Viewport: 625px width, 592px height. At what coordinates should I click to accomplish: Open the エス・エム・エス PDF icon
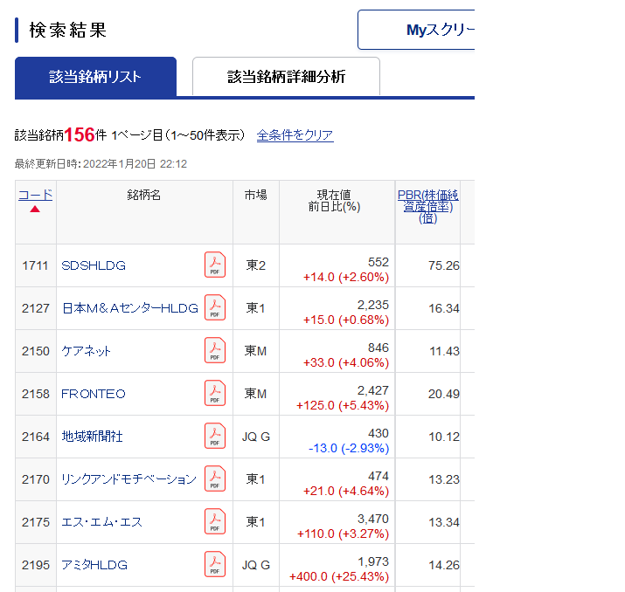(214, 521)
